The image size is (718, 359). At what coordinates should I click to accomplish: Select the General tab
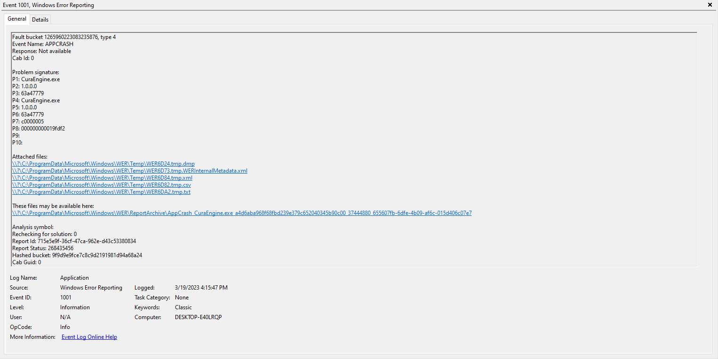[x=16, y=19]
